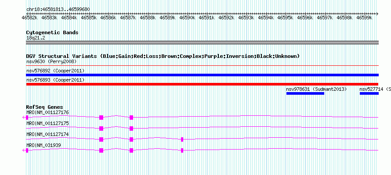Click the thin red nsv9630 loss line
Screen dimensions: 391x175
[x=202, y=66]
